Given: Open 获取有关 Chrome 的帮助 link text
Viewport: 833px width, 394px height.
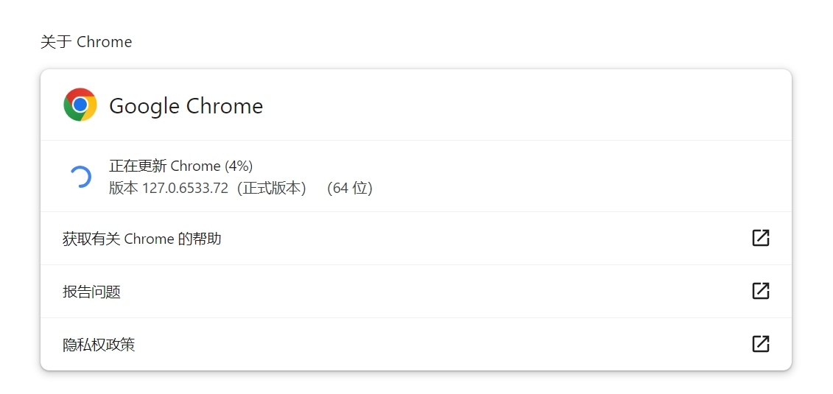Looking at the screenshot, I should coord(142,239).
